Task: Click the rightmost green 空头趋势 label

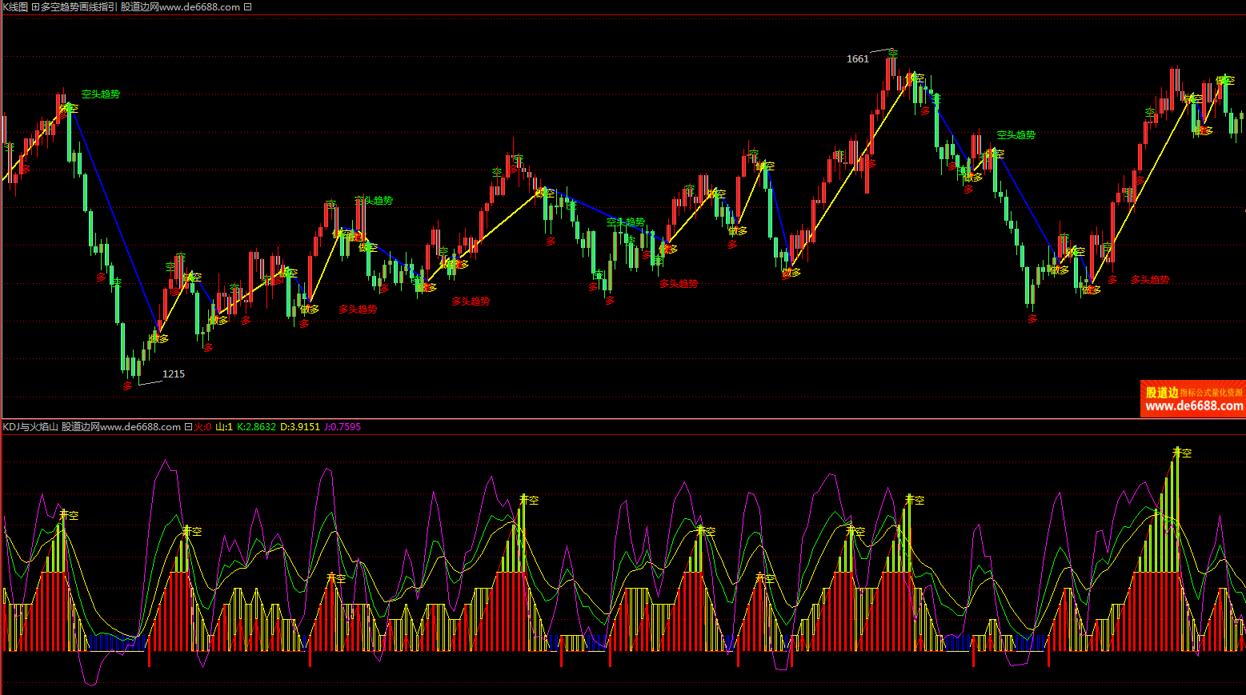Action: 1016,135
